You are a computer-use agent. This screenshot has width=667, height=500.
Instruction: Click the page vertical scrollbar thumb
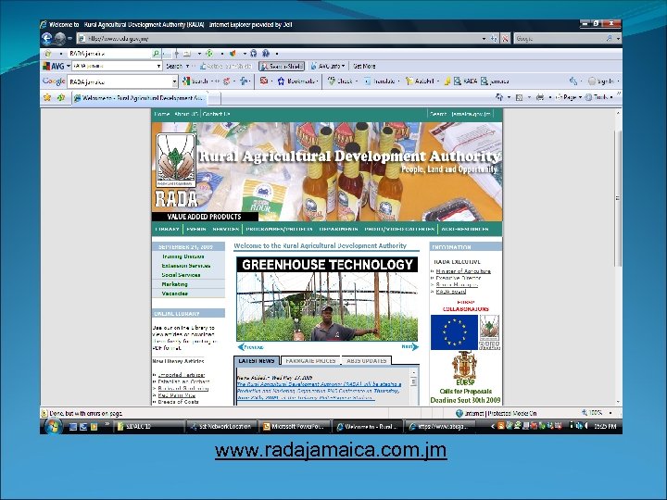click(x=618, y=198)
